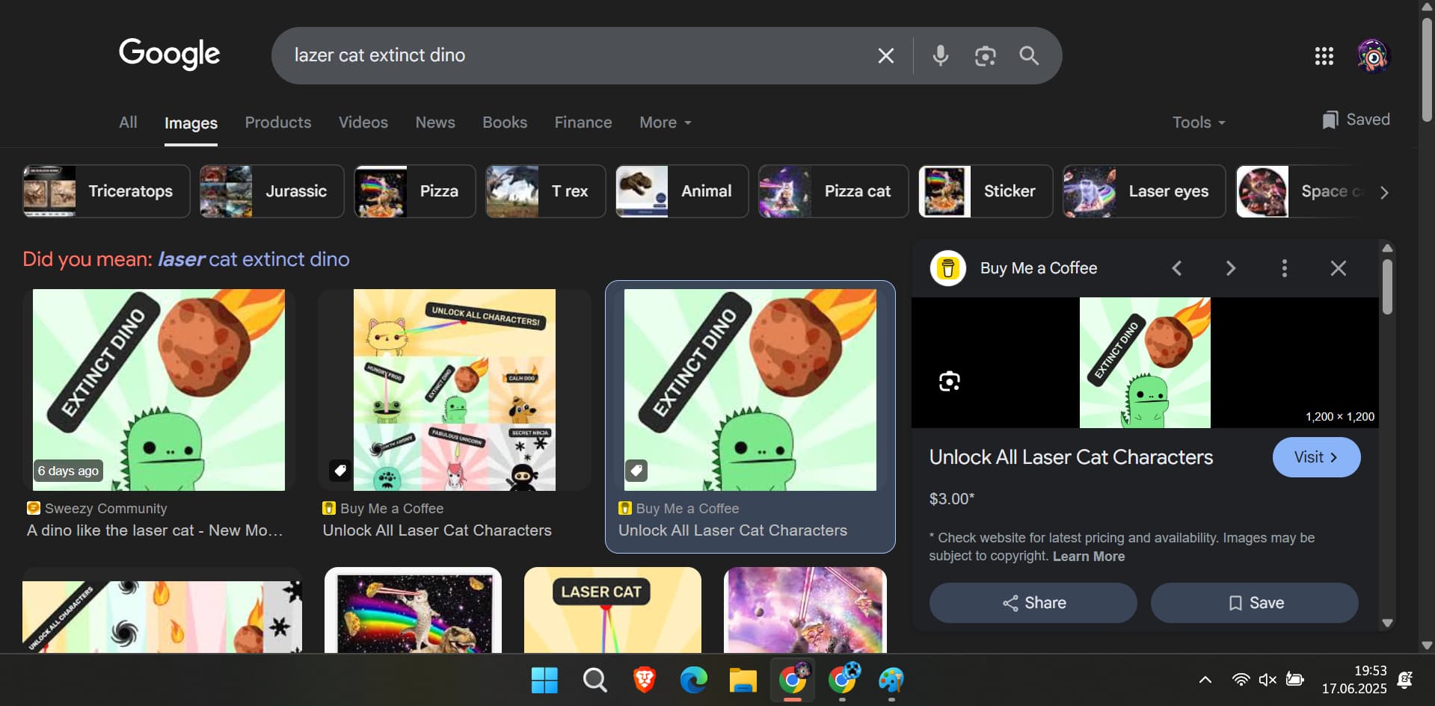Open Google Lens image search icon
Screen dimensions: 1435x706
pyautogui.click(x=985, y=55)
